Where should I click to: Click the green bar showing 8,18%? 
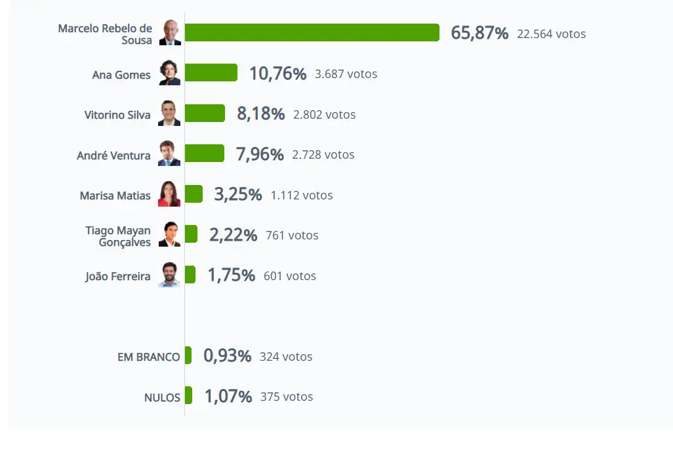tap(205, 113)
